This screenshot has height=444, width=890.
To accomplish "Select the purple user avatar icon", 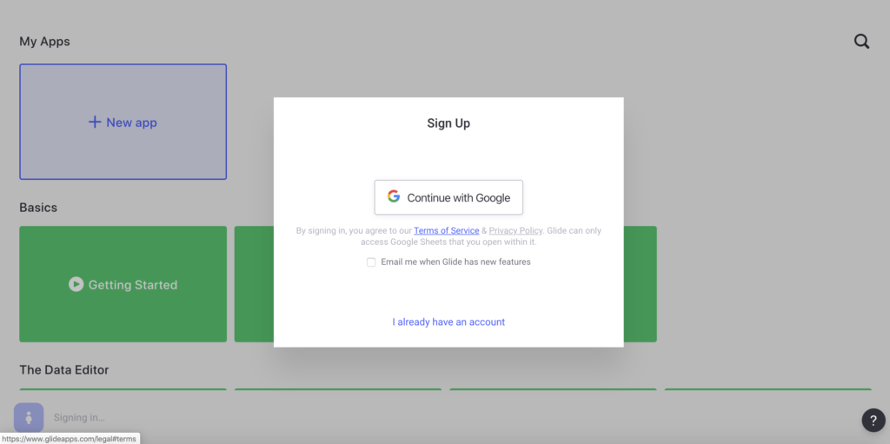I will (29, 418).
